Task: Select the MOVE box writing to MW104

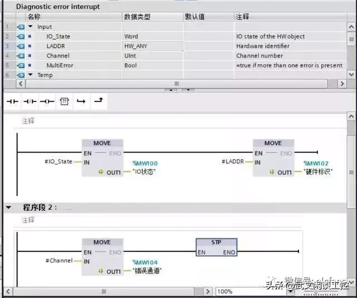Action: (x=103, y=257)
